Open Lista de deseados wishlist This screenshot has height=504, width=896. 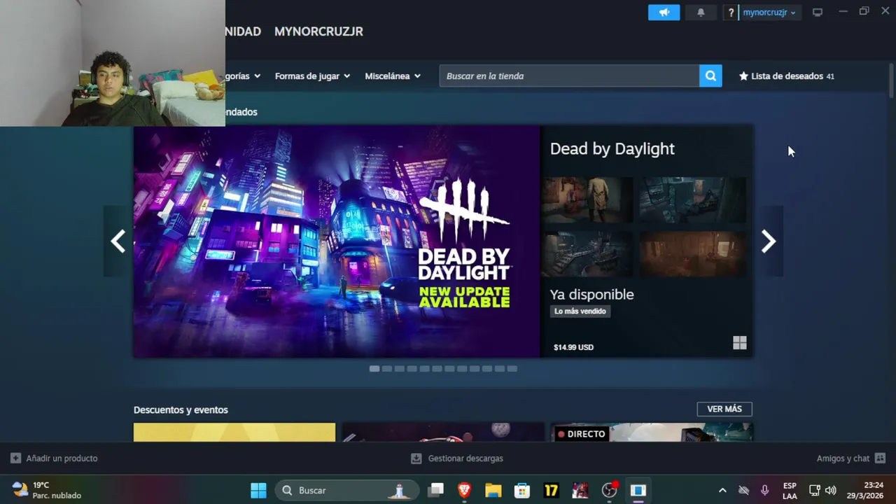click(x=787, y=76)
